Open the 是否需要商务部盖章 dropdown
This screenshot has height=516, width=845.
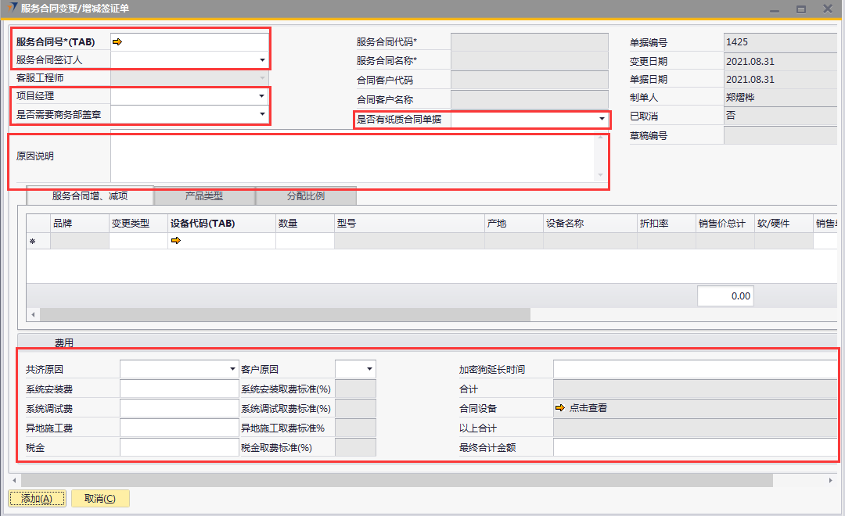point(262,115)
